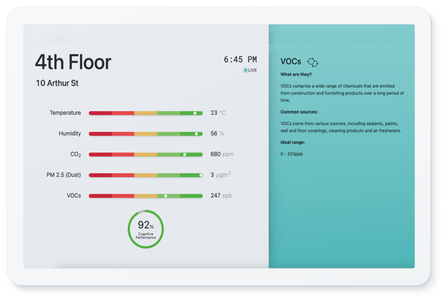Viewport: 445px width, 299px height.
Task: Click the Temperature label
Action: tap(65, 113)
